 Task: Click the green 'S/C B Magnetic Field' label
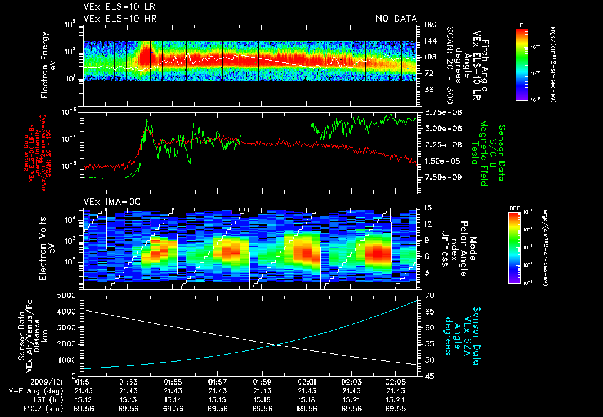point(488,153)
